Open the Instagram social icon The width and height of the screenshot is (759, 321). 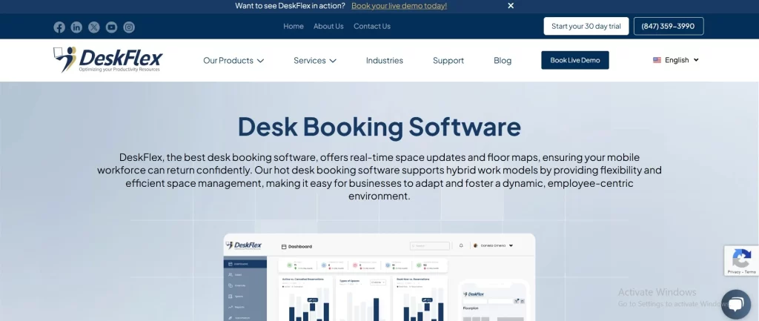129,27
